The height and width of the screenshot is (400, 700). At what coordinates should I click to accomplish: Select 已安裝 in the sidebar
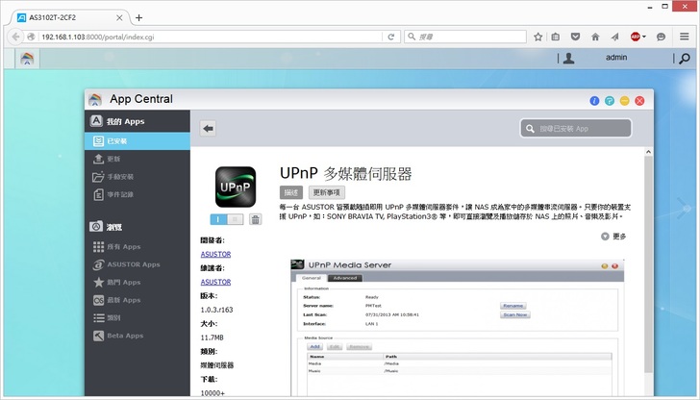point(116,141)
